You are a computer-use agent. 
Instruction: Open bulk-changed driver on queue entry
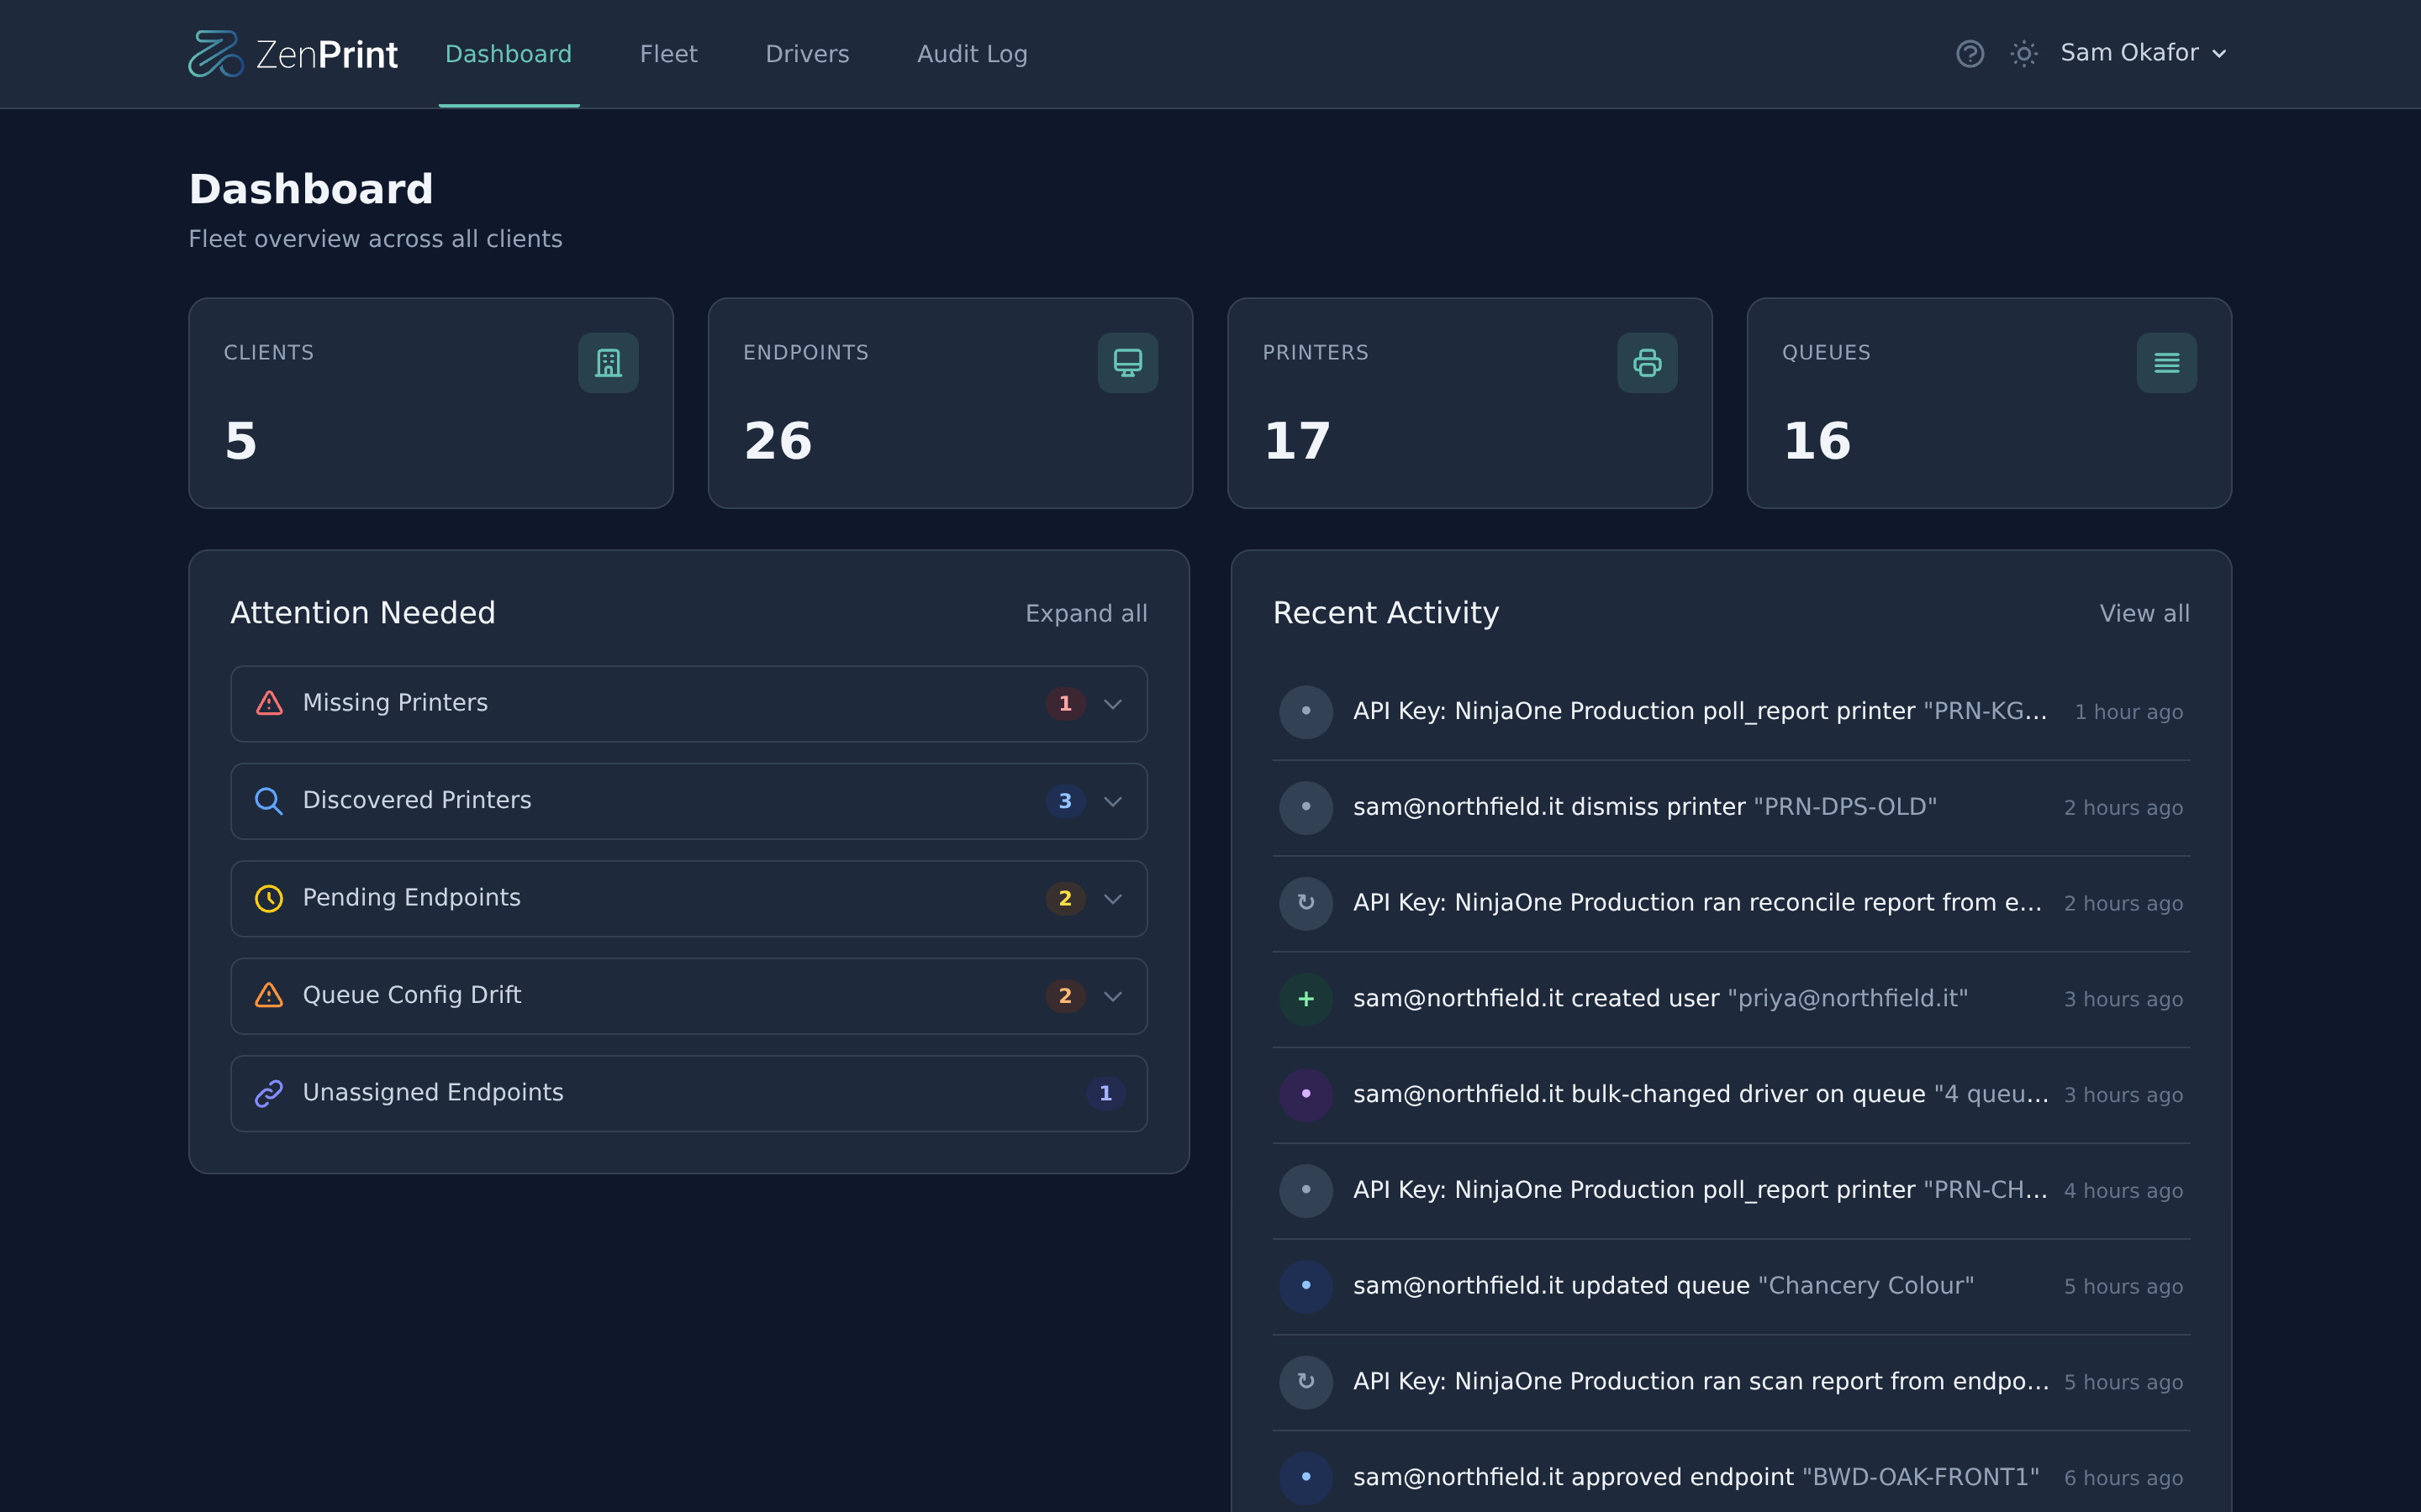(1731, 1095)
